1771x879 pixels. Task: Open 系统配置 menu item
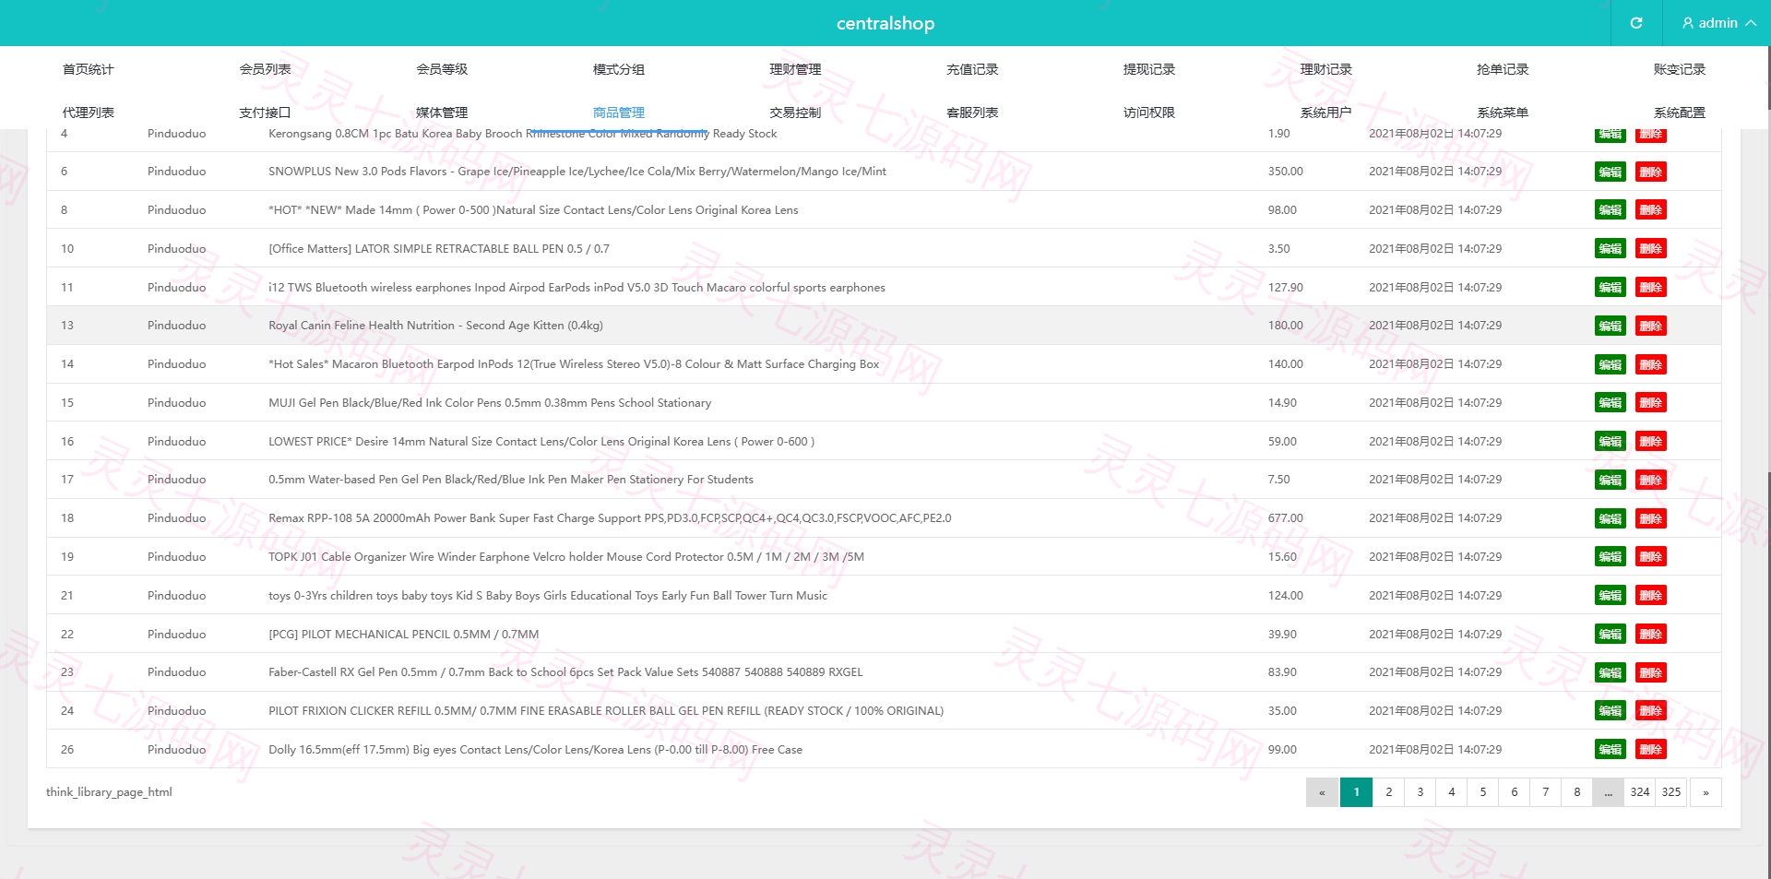(1680, 113)
